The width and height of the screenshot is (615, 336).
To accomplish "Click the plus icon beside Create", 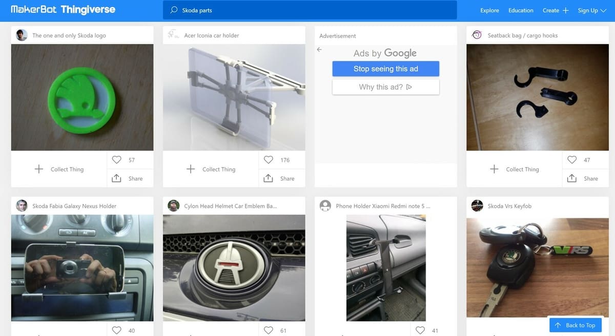I will click(566, 10).
